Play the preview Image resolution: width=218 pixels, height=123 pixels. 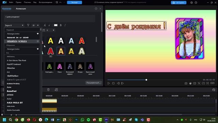coord(109,83)
